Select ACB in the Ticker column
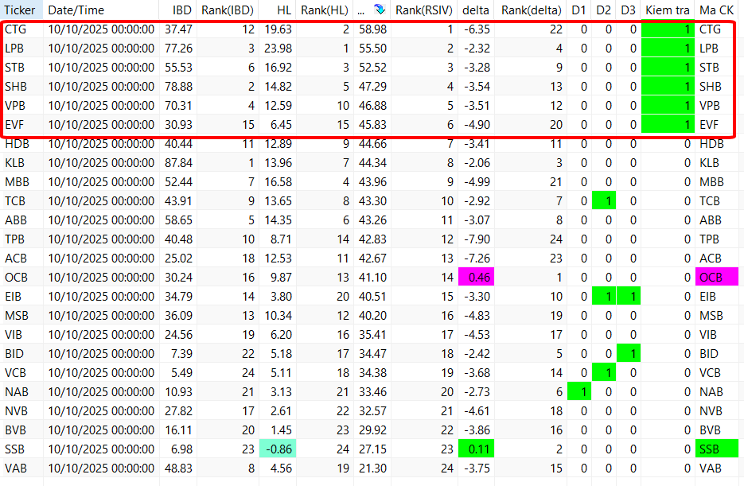Viewport: 744px width, 486px height. [x=16, y=259]
